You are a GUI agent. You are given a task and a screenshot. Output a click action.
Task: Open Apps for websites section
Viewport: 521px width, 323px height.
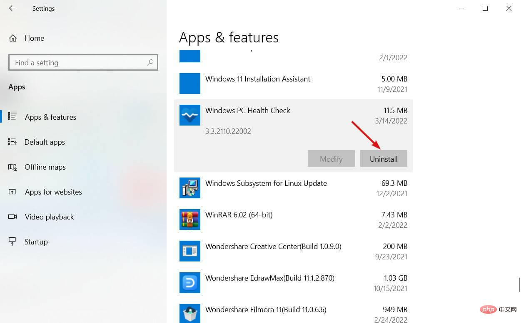[x=53, y=192]
